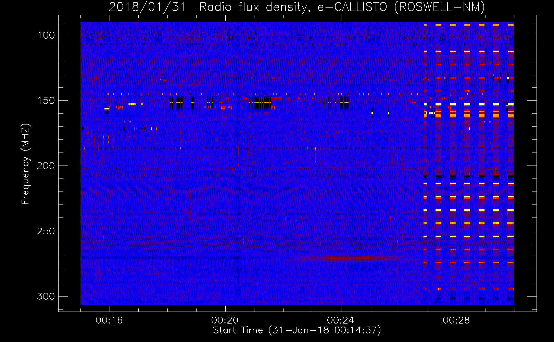Click the 250 frequency tick label
This screenshot has height=342, width=554.
point(46,231)
